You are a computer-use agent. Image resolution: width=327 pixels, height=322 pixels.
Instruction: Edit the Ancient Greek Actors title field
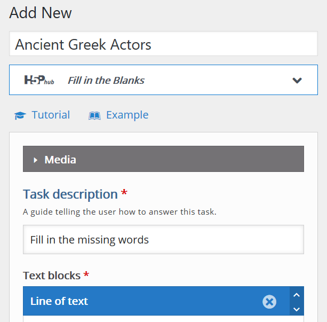coord(163,44)
